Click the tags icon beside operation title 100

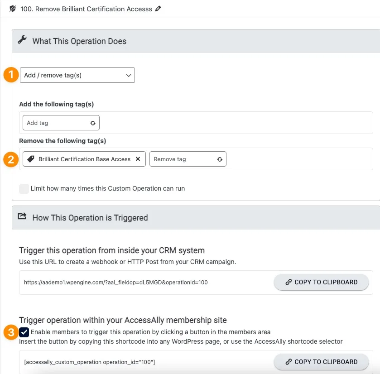click(x=12, y=9)
